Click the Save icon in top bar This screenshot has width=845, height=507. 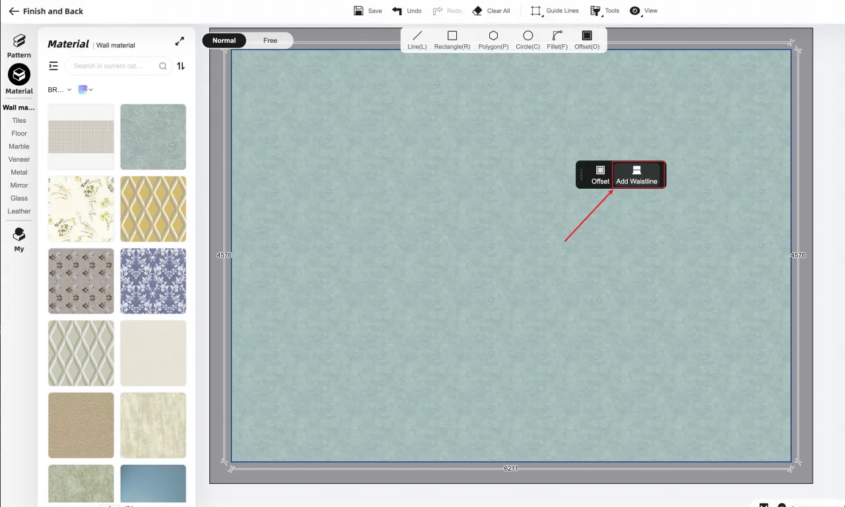358,11
